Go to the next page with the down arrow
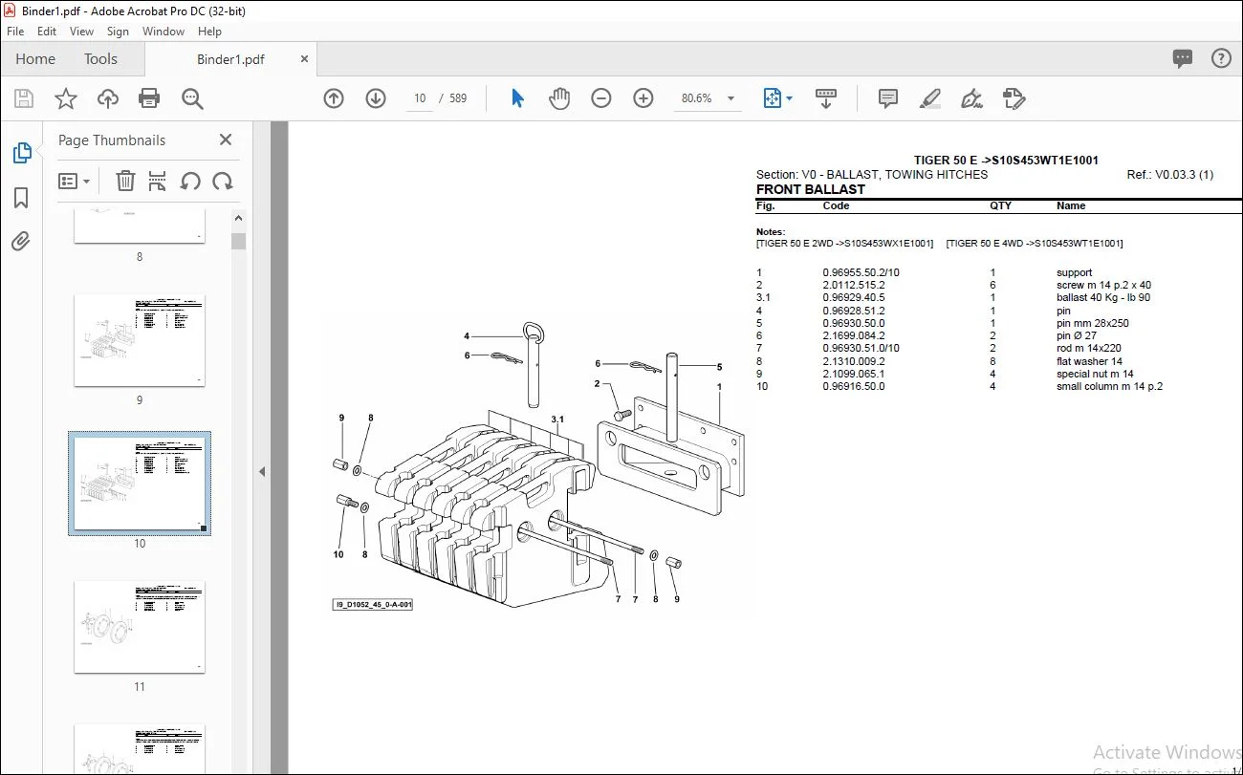 [376, 98]
